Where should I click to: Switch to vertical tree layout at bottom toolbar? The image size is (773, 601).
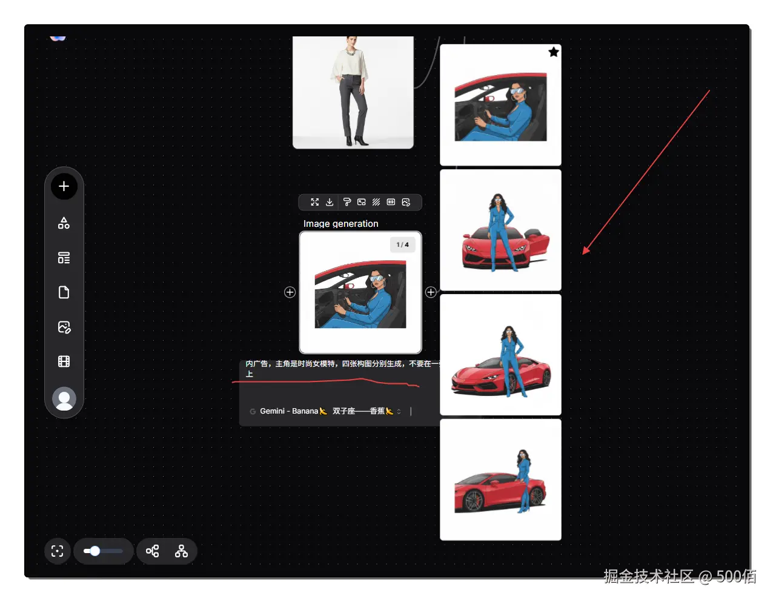click(x=181, y=551)
